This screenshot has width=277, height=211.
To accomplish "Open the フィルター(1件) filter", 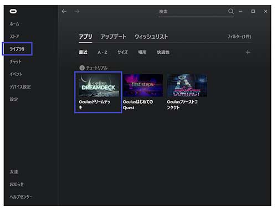I will pyautogui.click(x=239, y=37).
